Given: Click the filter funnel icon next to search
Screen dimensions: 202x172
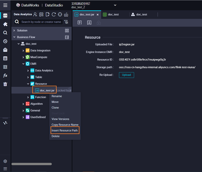Looking at the screenshot, I should coord(66,22).
